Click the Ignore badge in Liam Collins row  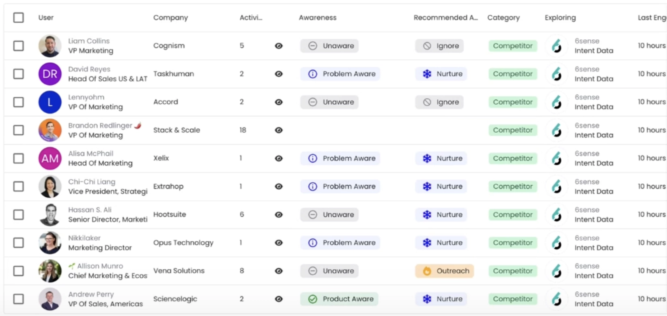(x=439, y=46)
